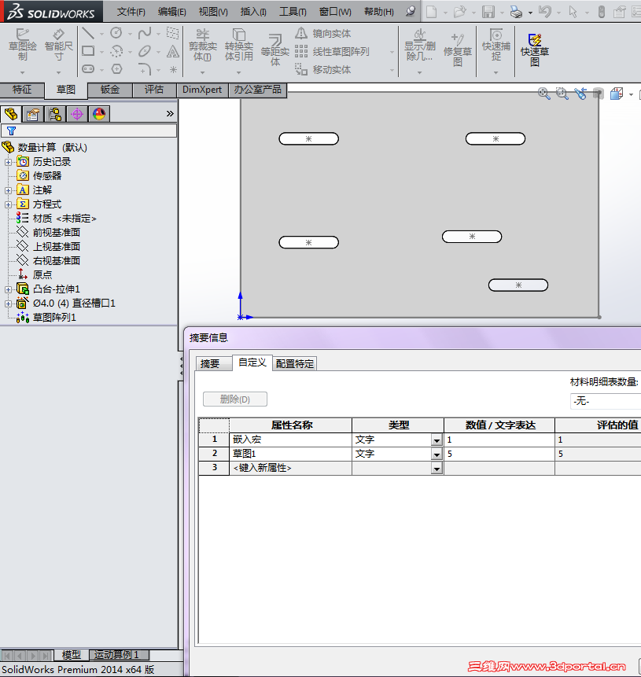Select the sketch Fillet tool
This screenshot has height=677, width=641.
click(145, 69)
